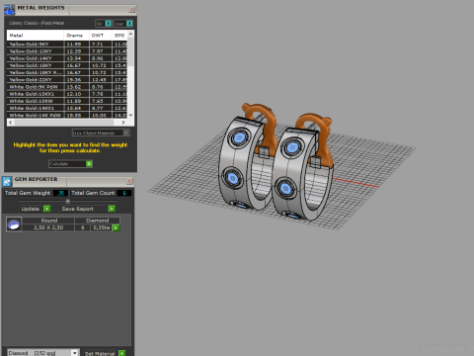474x356 pixels.
Task: Click the green arrow on the 0,35tw row
Action: 116,227
